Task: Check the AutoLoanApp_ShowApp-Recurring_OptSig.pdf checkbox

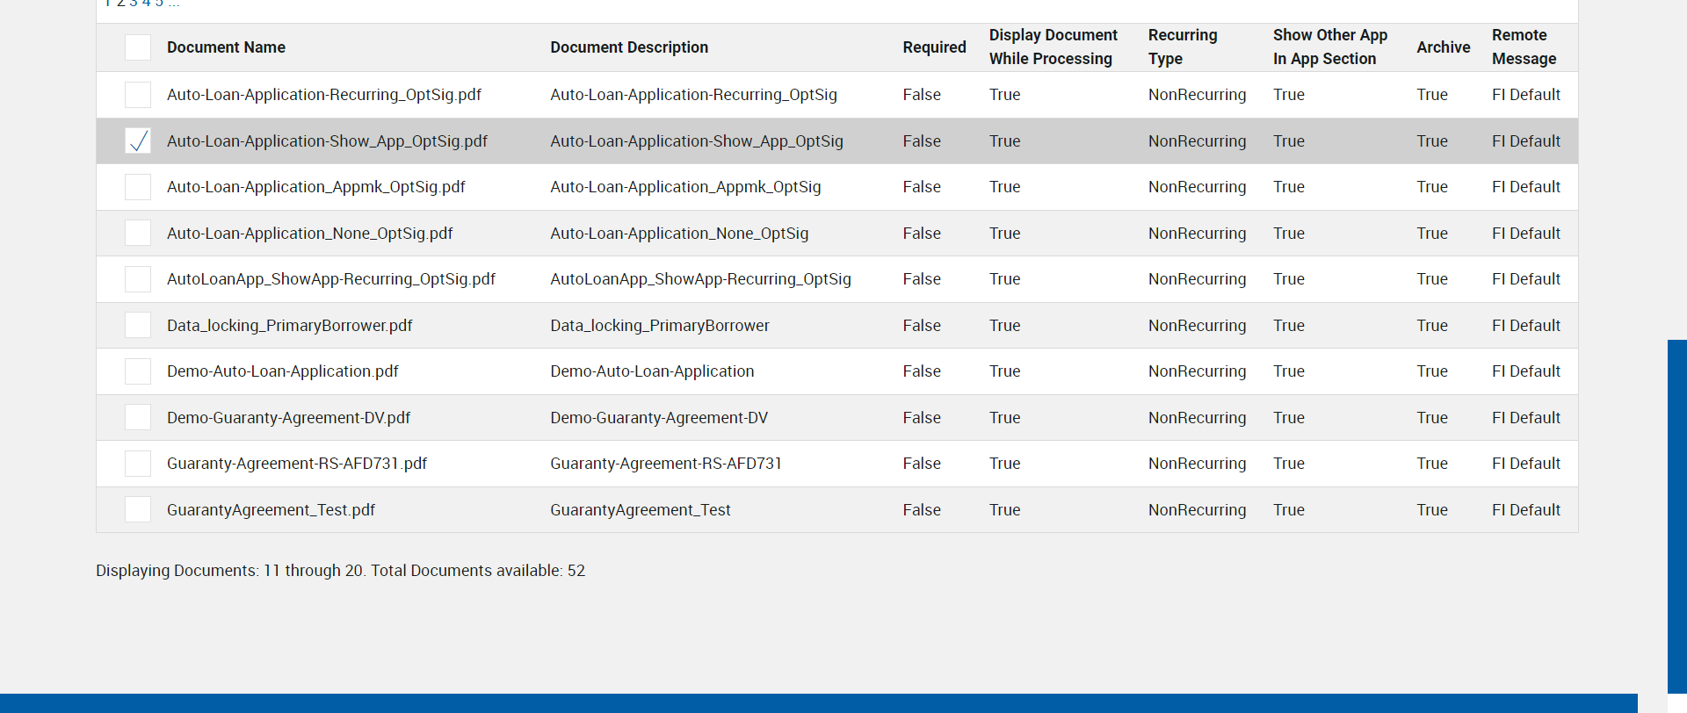Action: pos(138,279)
